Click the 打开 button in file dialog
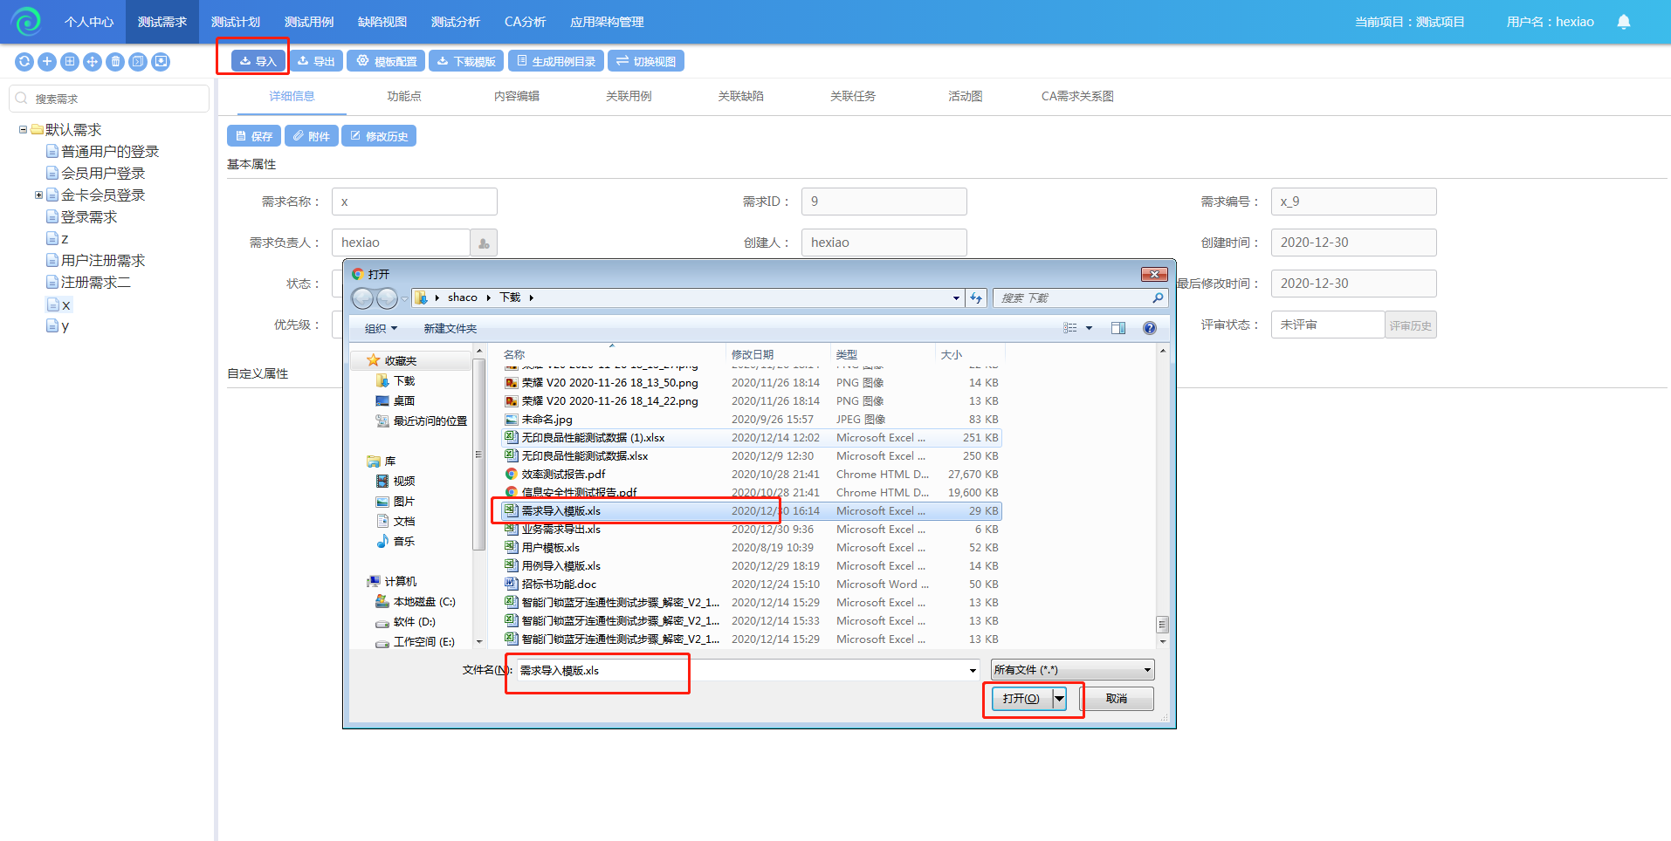The width and height of the screenshot is (1671, 841). coord(1021,699)
